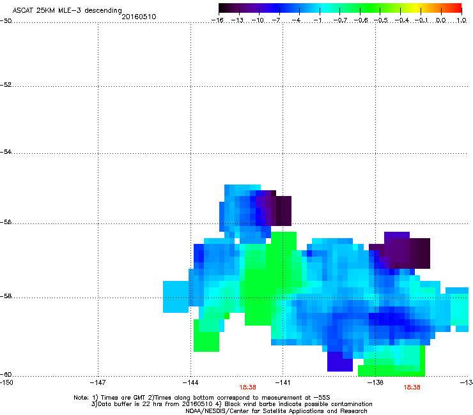Click the date label 20160510 under the title

tap(139, 17)
